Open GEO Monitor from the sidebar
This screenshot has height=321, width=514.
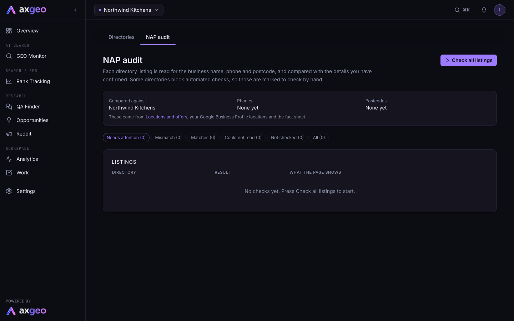click(43, 56)
